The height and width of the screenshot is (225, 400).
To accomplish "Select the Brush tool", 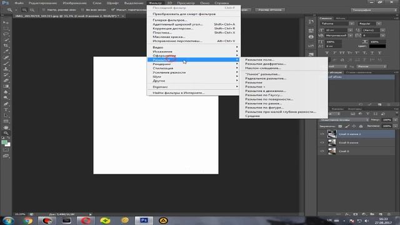I will coord(6,63).
